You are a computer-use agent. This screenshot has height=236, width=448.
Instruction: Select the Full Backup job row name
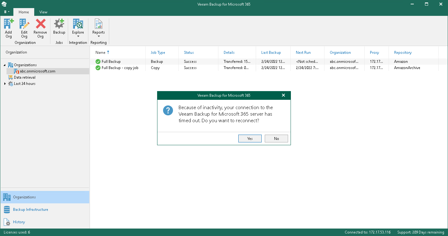pos(111,62)
